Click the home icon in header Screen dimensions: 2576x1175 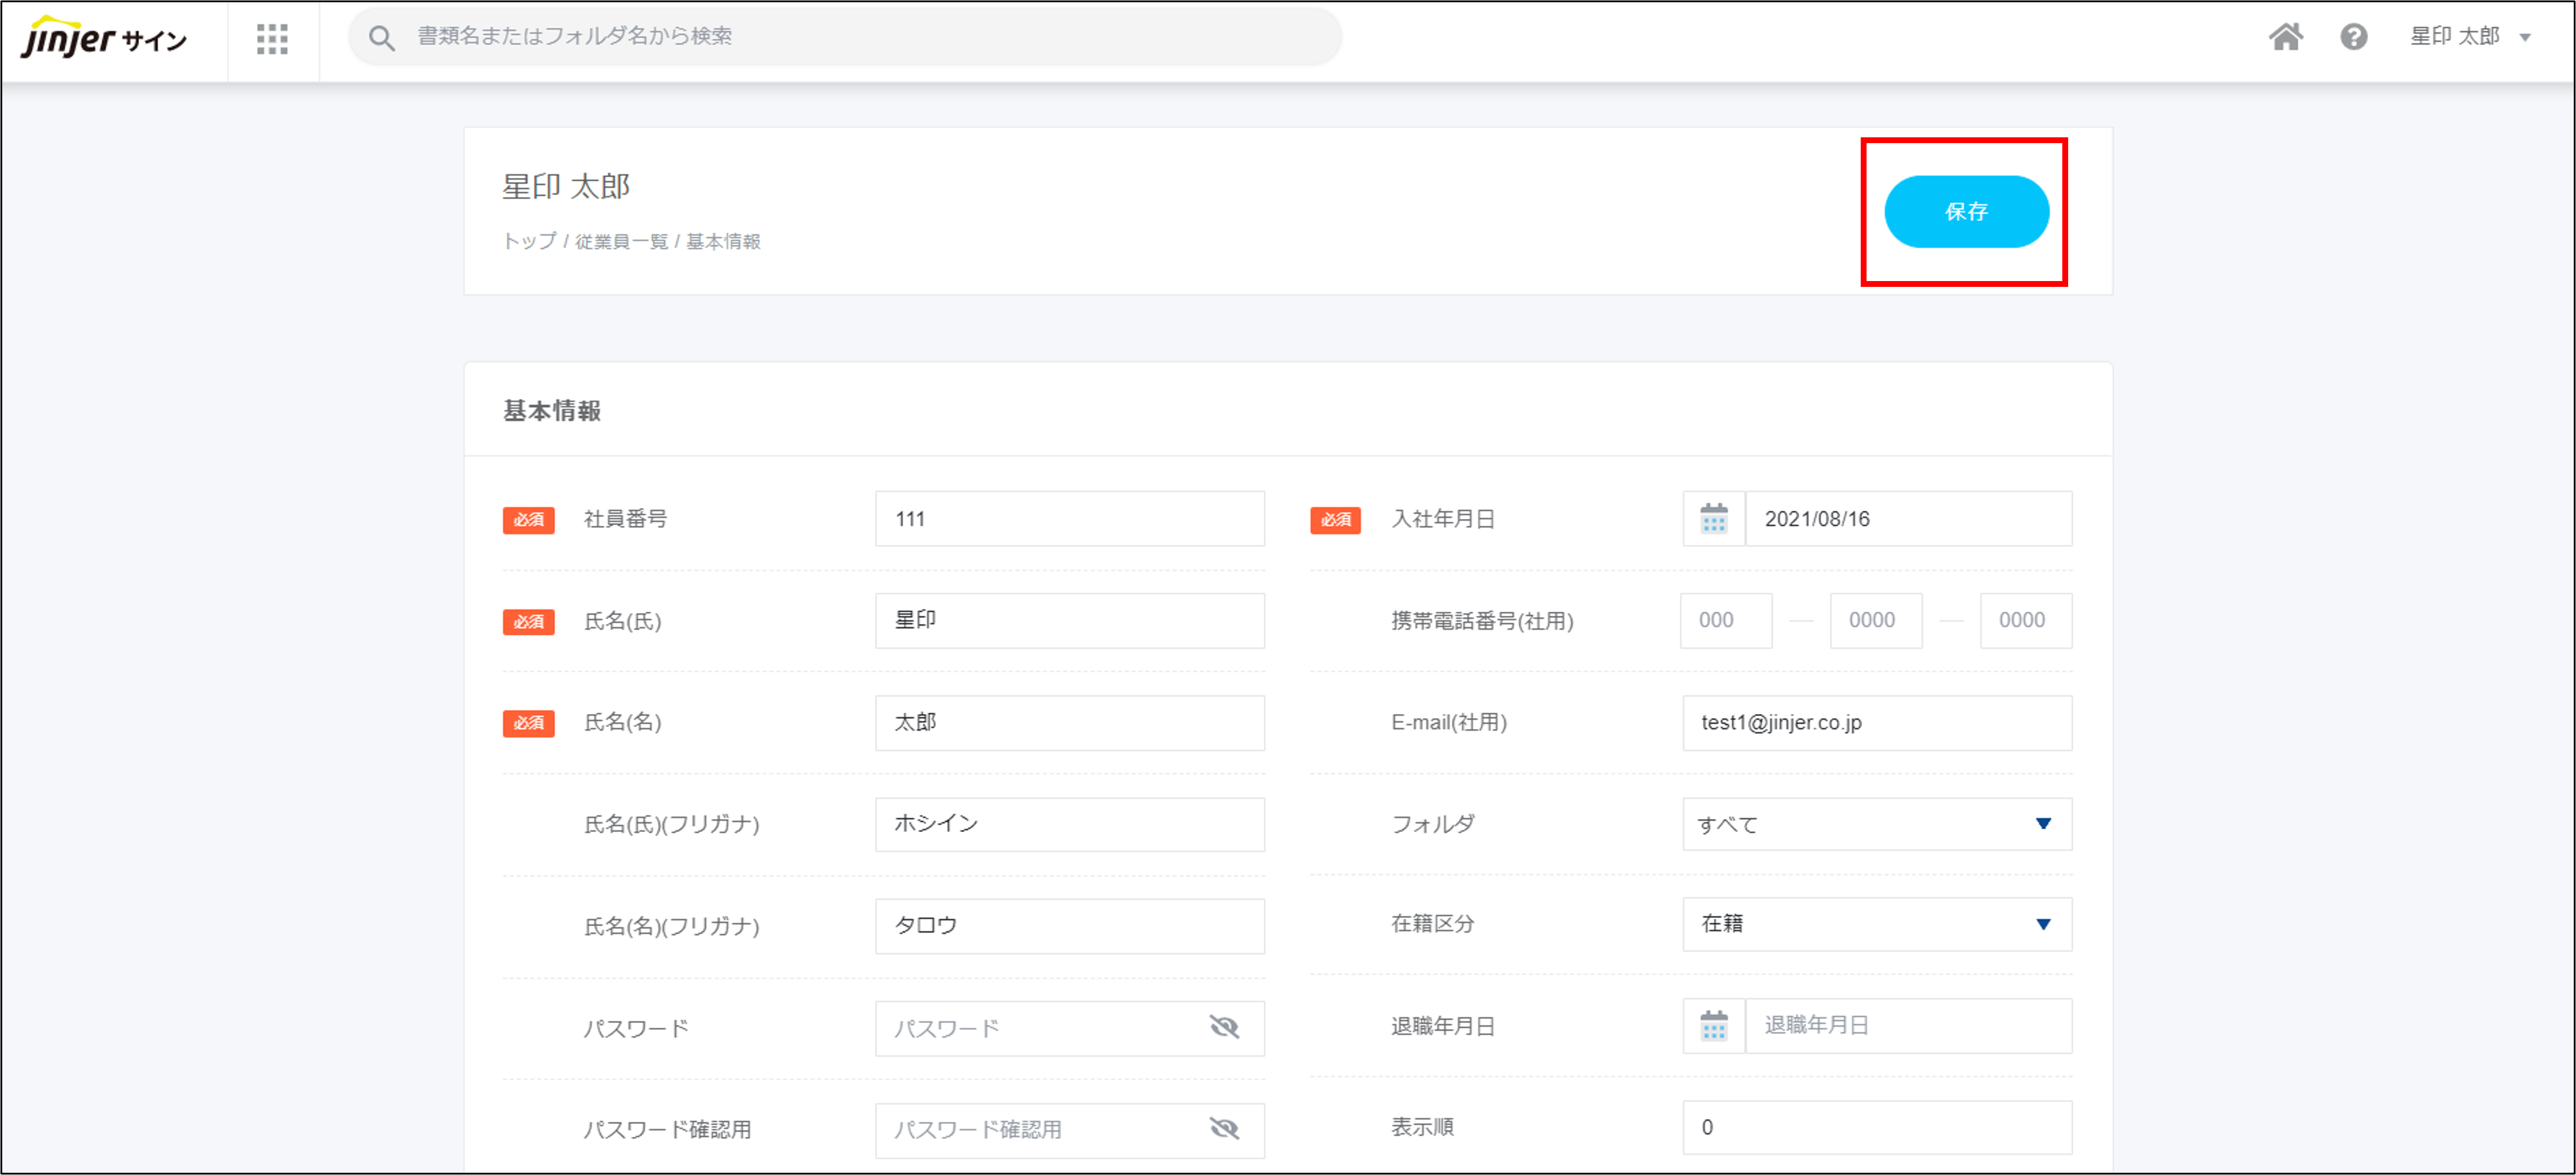coord(2285,37)
